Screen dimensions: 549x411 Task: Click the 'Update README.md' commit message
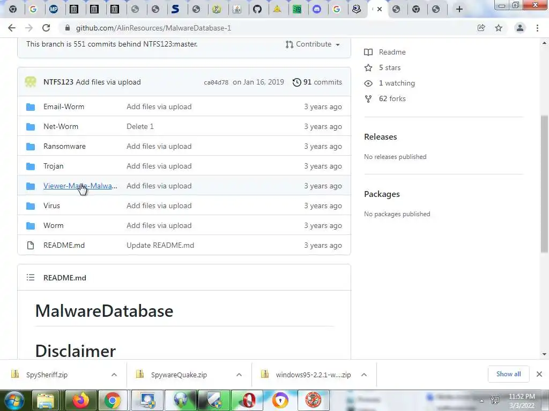160,245
